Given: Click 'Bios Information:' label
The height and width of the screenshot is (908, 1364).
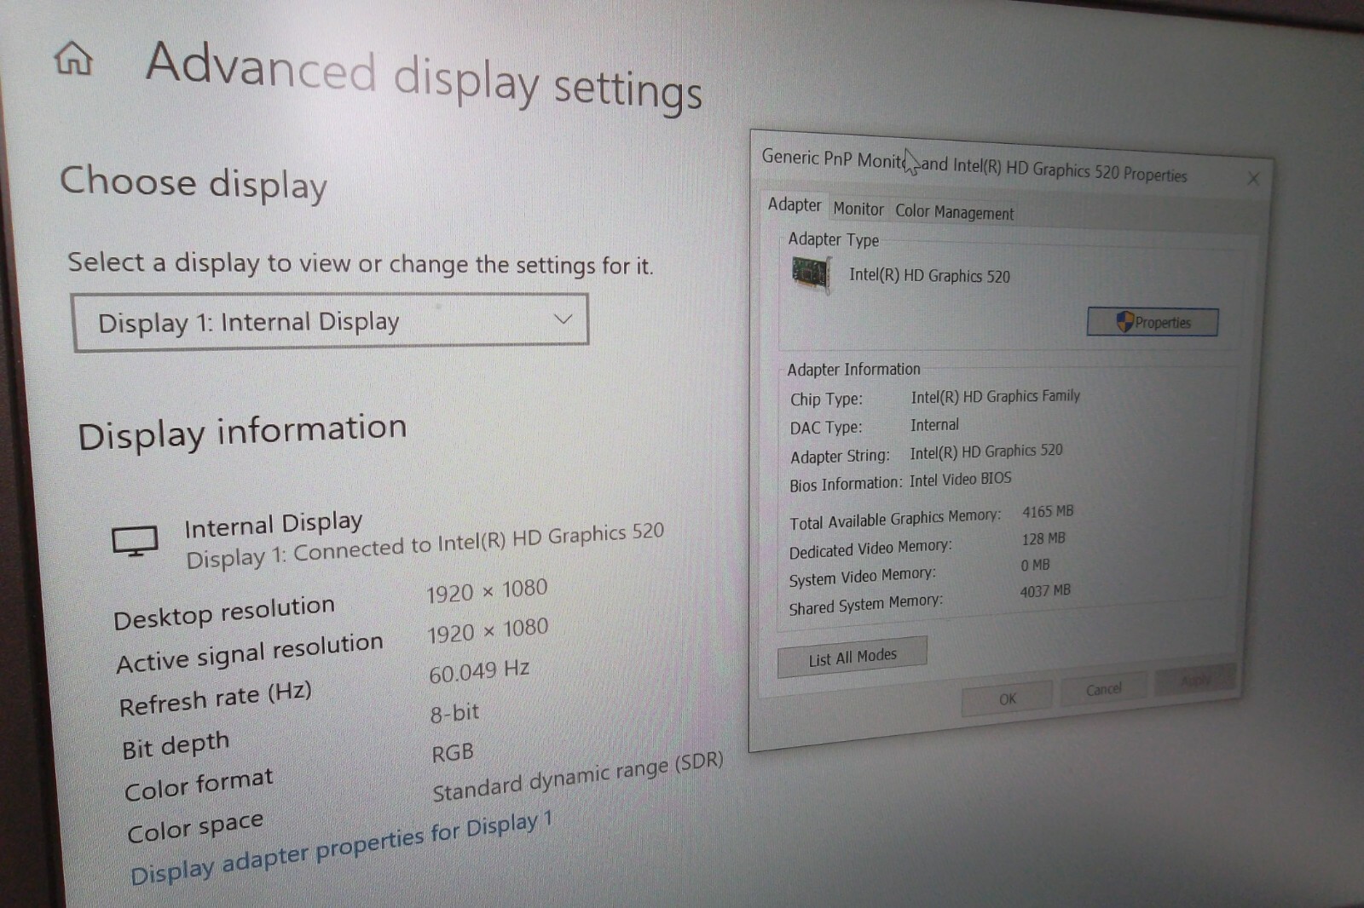Looking at the screenshot, I should pyautogui.click(x=845, y=484).
